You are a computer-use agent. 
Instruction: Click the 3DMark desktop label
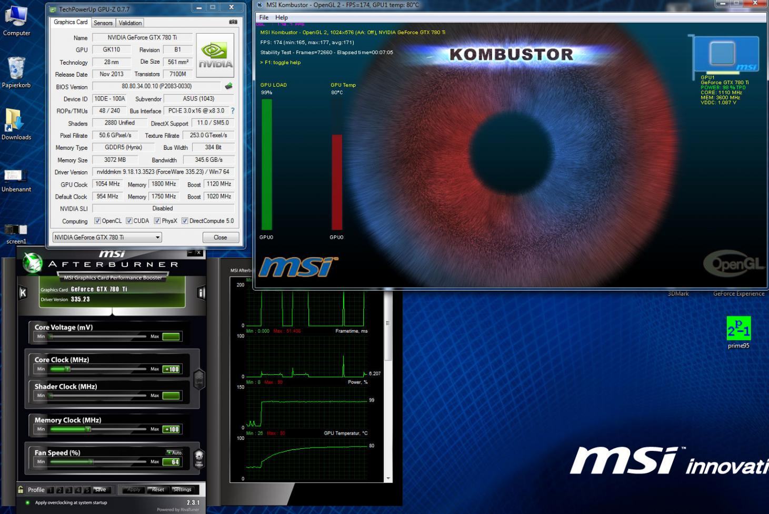[x=678, y=293]
